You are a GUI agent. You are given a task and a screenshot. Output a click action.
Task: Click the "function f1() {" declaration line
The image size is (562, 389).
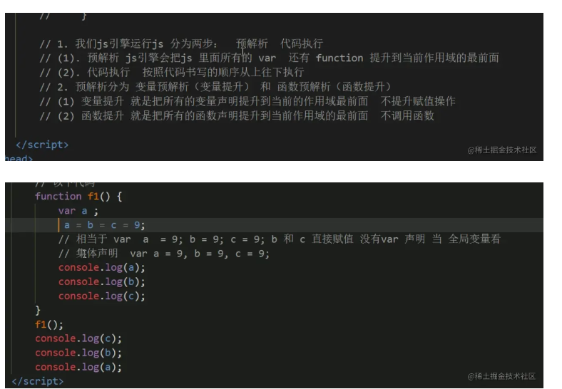[78, 197]
